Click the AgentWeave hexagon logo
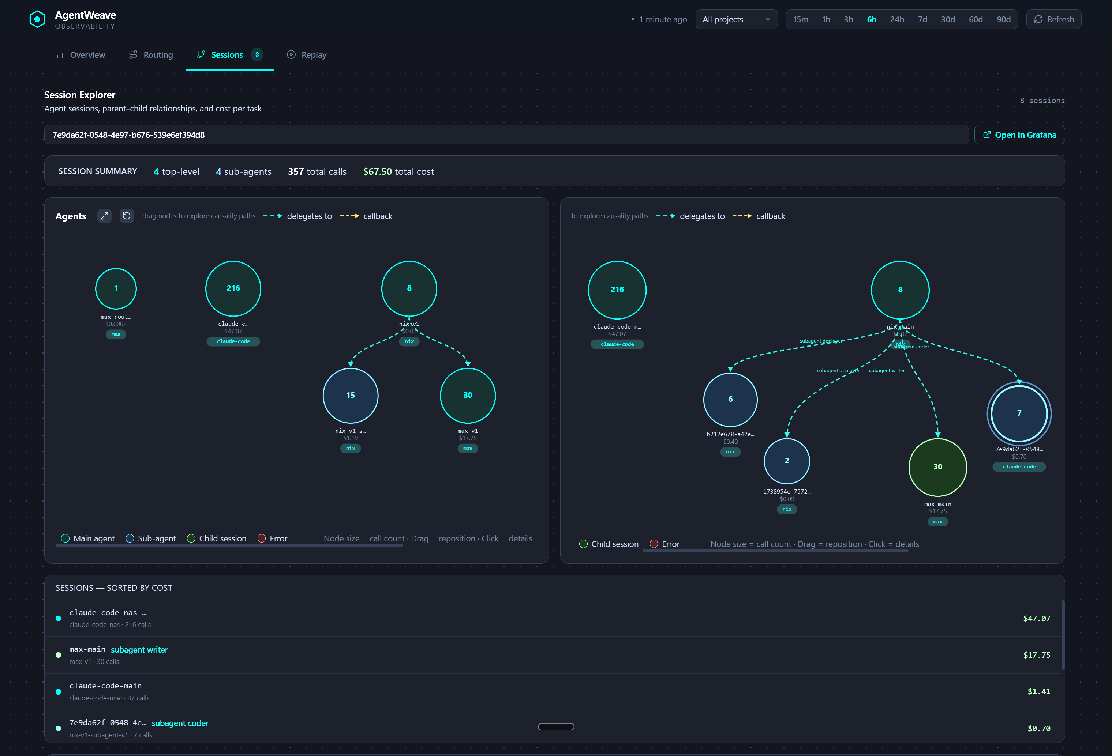Viewport: 1112px width, 756px height. point(37,19)
